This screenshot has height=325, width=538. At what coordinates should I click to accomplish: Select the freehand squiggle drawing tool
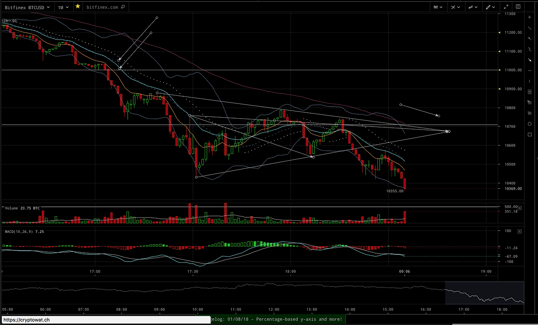click(530, 49)
